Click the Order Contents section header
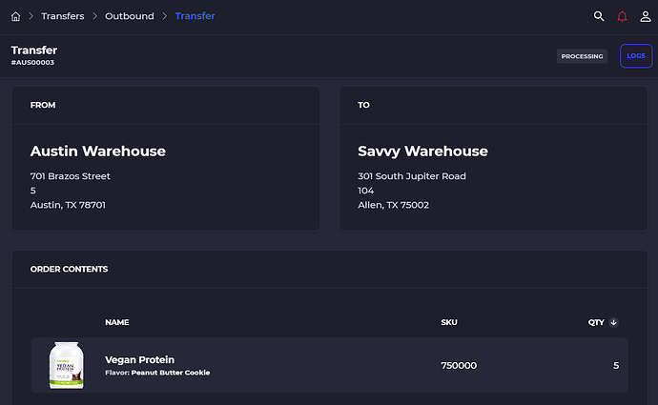This screenshot has height=405, width=658. pos(69,269)
